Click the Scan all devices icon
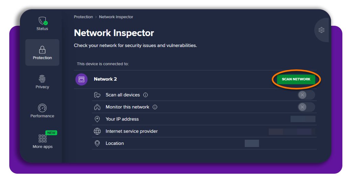This screenshot has width=352, height=184. [x=97, y=95]
